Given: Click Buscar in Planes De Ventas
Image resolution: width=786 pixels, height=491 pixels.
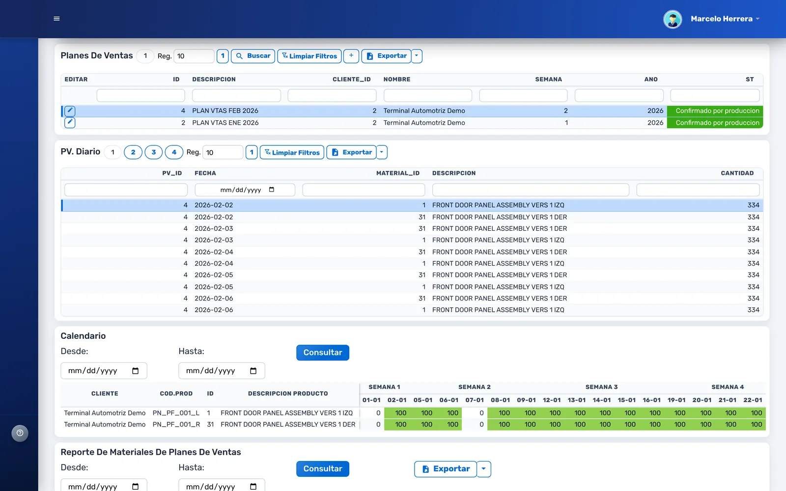Looking at the screenshot, I should pyautogui.click(x=253, y=56).
